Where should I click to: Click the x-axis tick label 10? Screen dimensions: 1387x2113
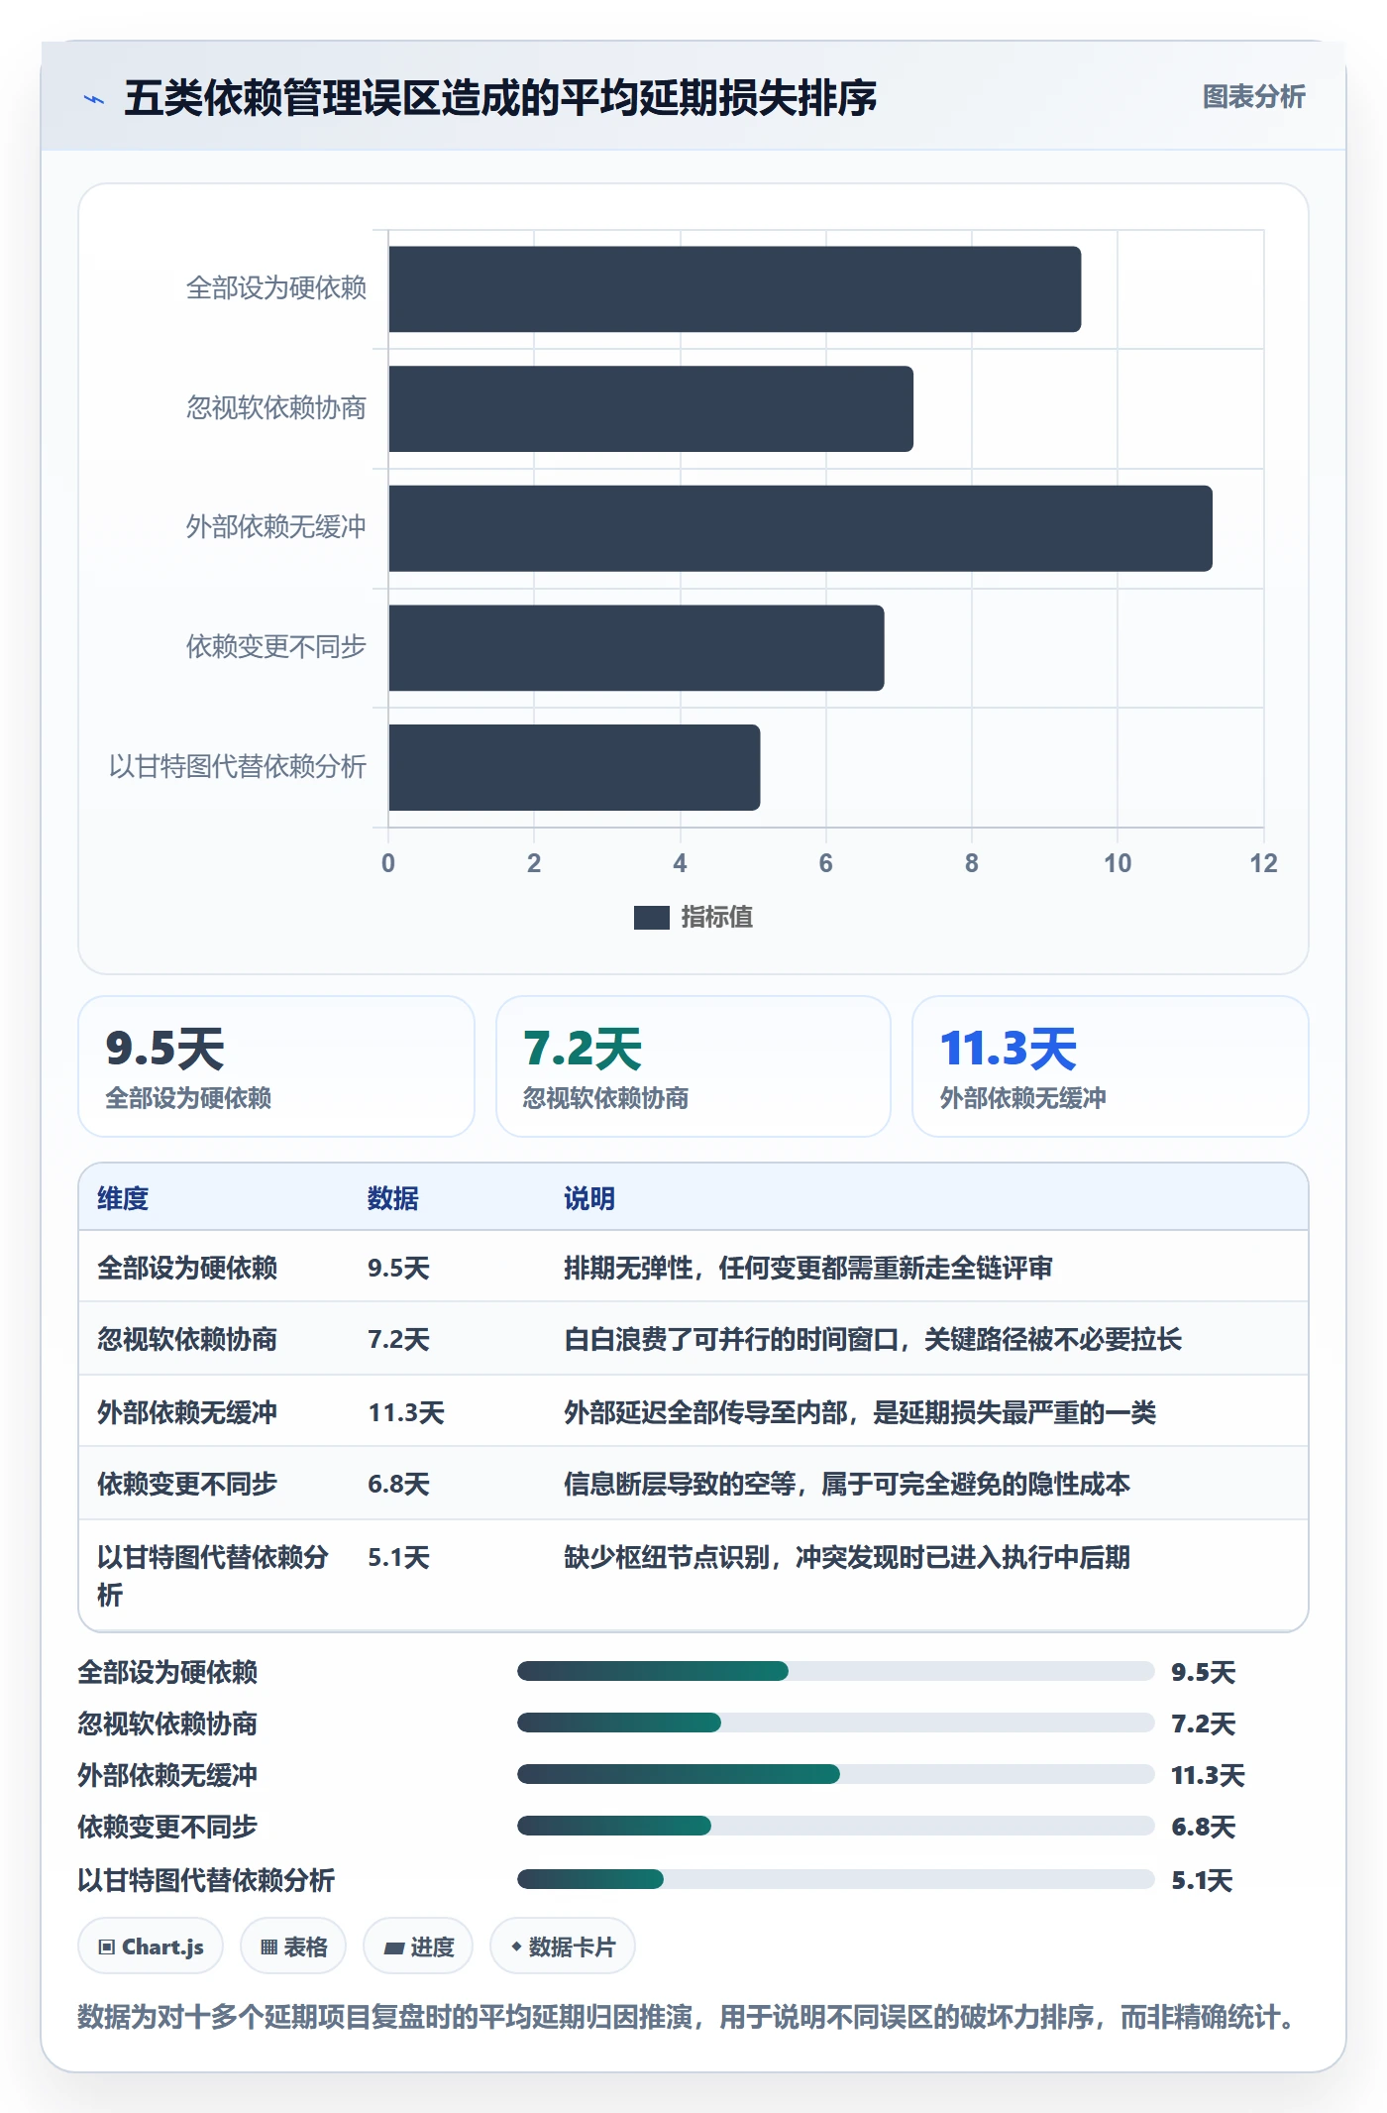click(x=1118, y=863)
